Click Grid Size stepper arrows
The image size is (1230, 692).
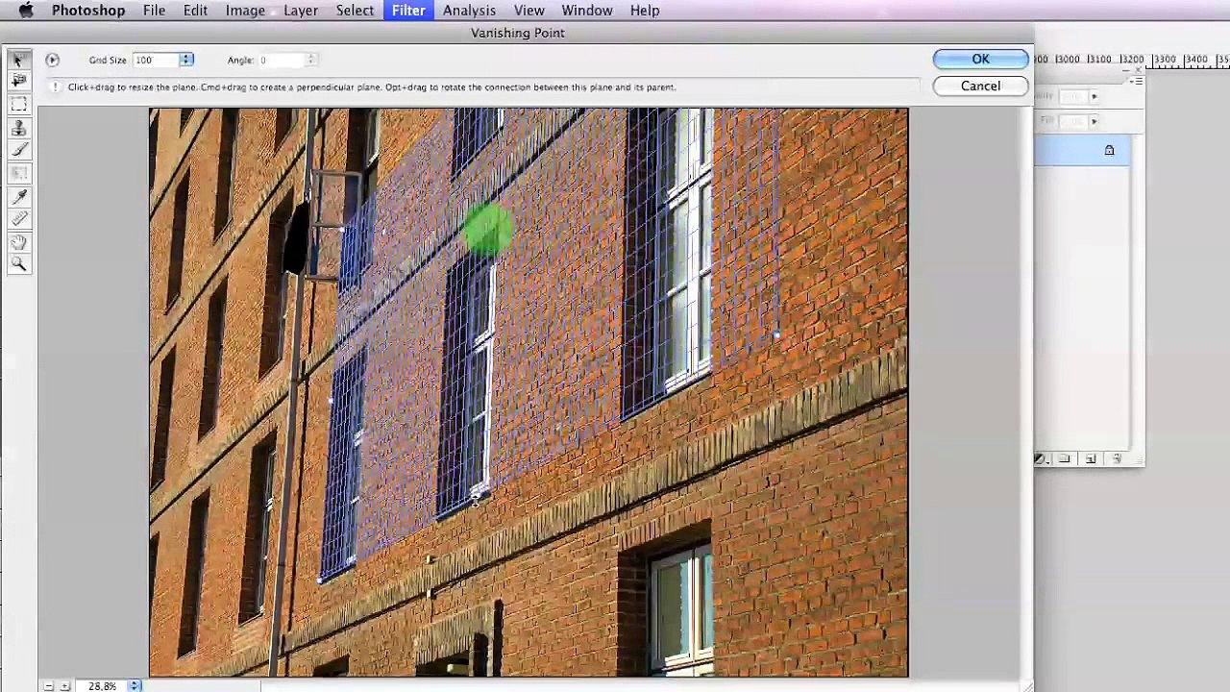coord(186,60)
